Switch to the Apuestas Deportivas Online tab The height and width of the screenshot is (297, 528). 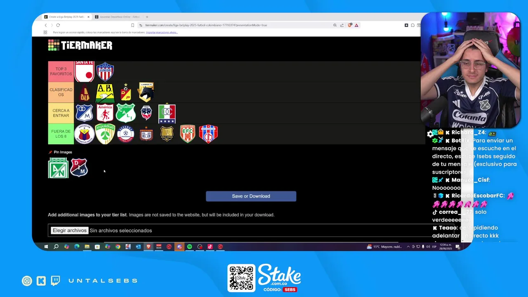[x=117, y=17]
